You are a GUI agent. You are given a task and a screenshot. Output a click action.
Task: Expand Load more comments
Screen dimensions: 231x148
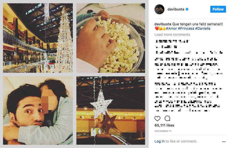pyautogui.click(x=172, y=35)
